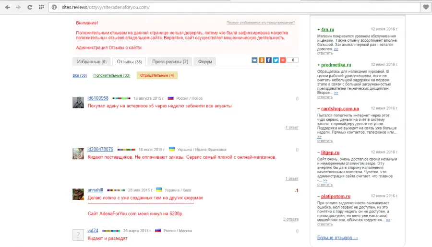Image resolution: width=432 pixels, height=247 pixels.
Task: Open user profile val24
Action: [93, 231]
